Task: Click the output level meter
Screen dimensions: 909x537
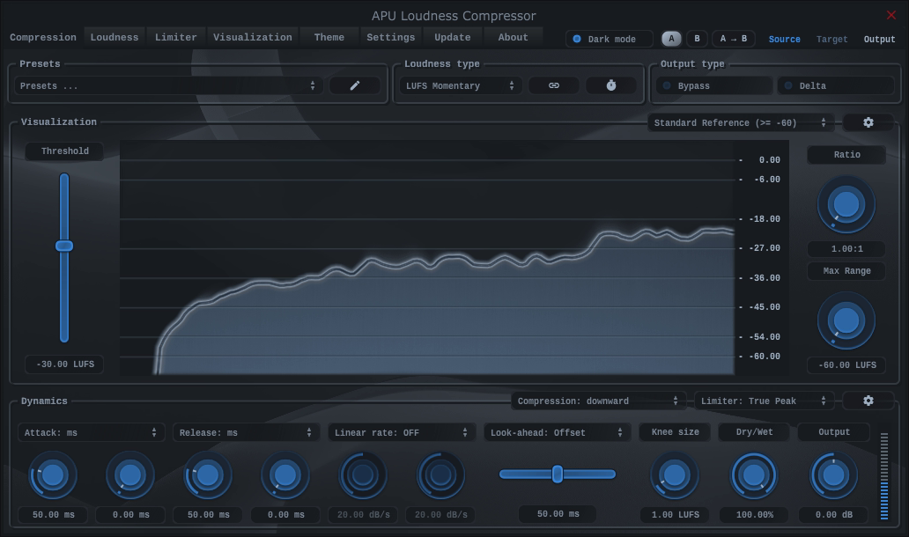Action: pos(884,475)
